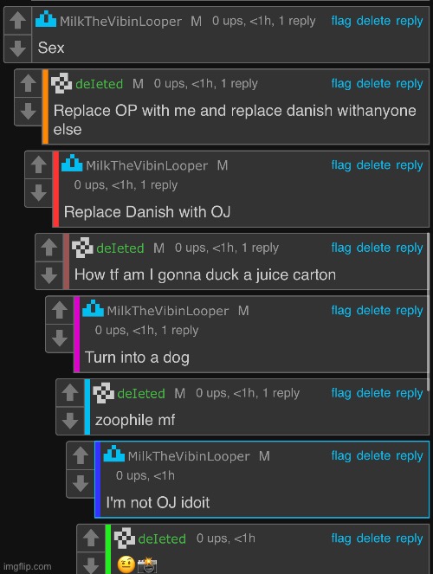Upvote the top "Sex" comment

pyautogui.click(x=17, y=21)
